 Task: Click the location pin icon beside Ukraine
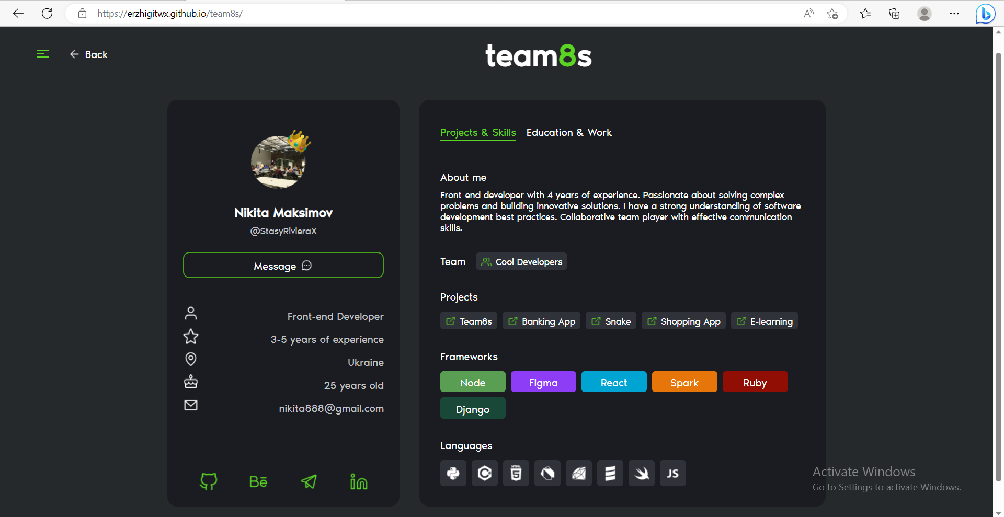click(x=191, y=359)
